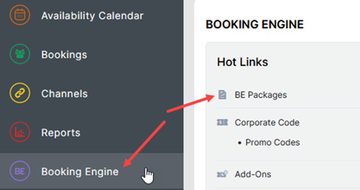The width and height of the screenshot is (360, 190).
Task: Click the BE Packages document icon
Action: [x=222, y=95]
